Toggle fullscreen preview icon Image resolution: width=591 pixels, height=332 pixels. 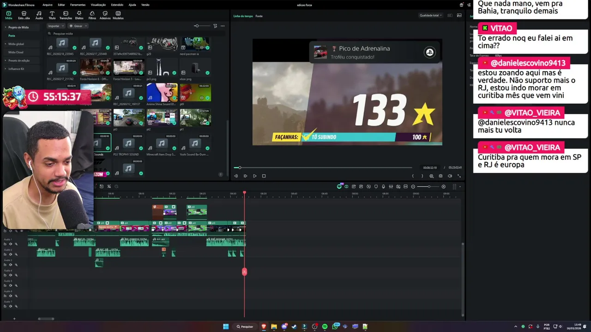tap(459, 176)
